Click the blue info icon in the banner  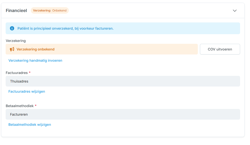tap(12, 28)
